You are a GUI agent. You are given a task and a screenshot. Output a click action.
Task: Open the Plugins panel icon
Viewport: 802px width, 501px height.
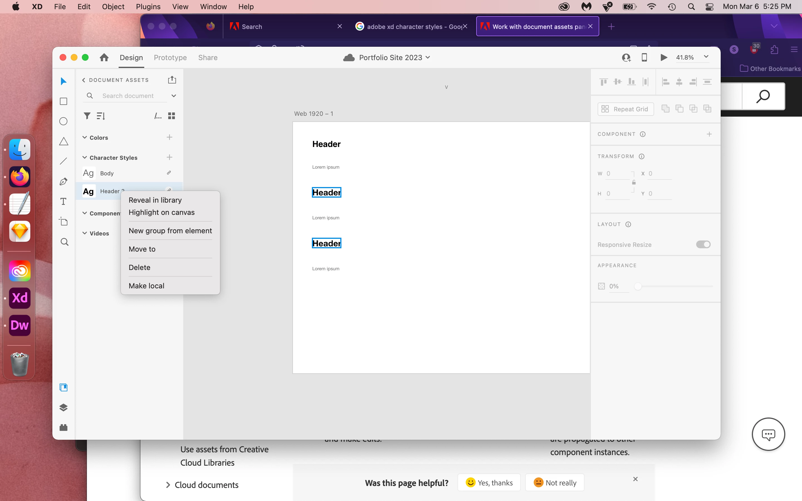click(63, 428)
